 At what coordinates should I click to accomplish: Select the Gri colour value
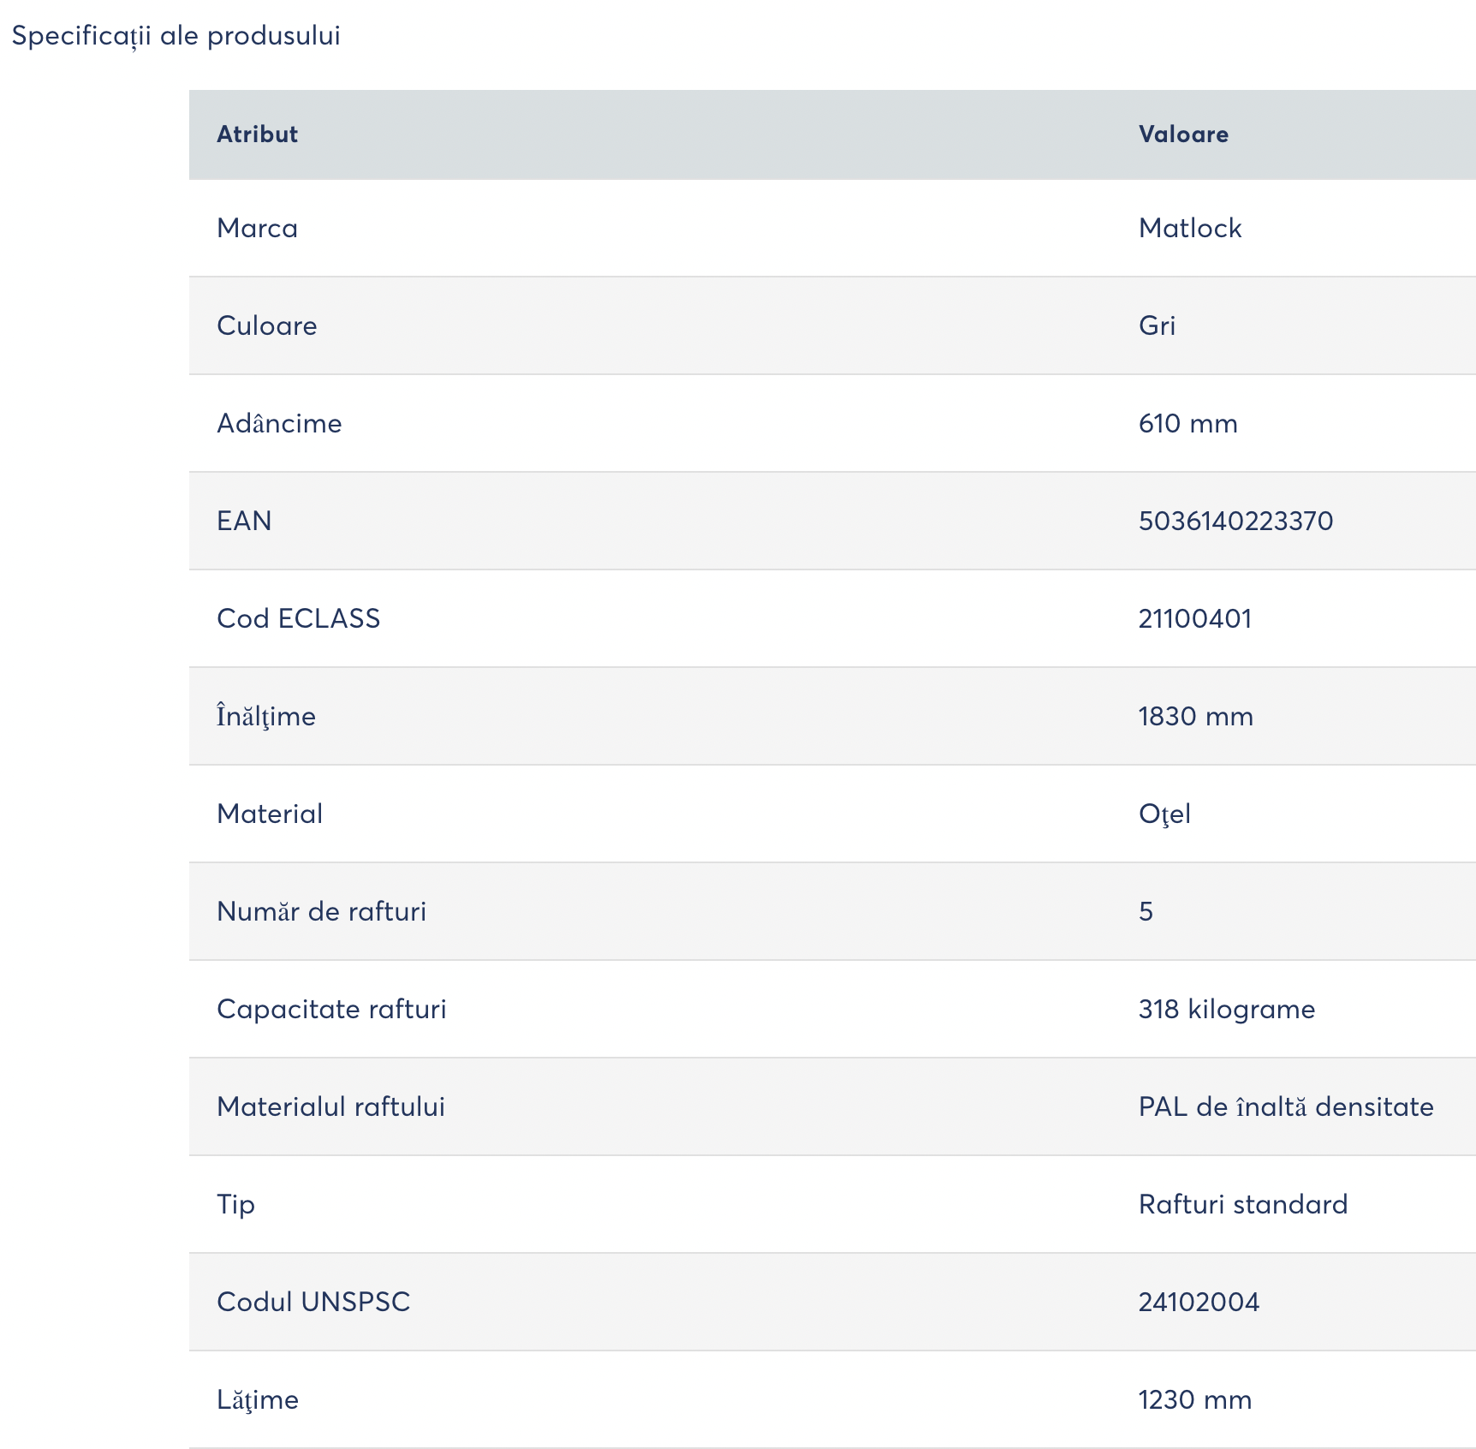coord(1157,325)
